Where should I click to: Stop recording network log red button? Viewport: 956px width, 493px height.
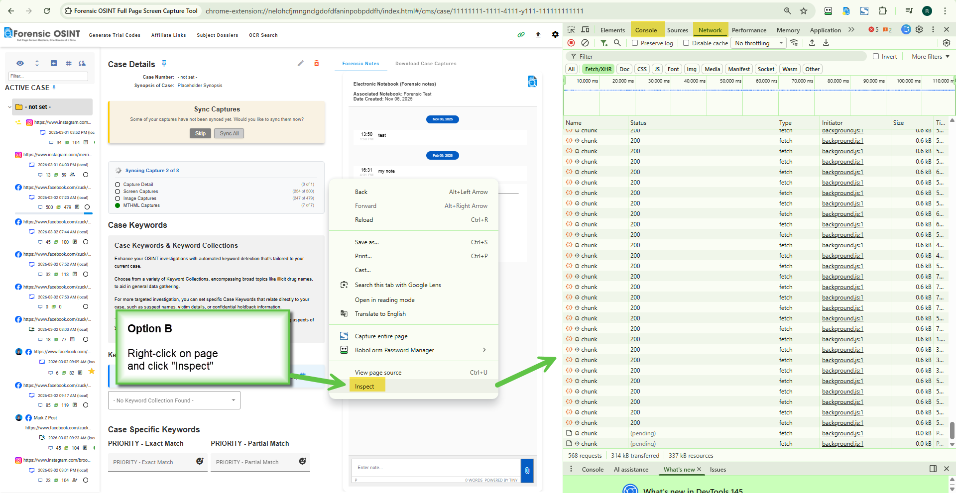(572, 43)
